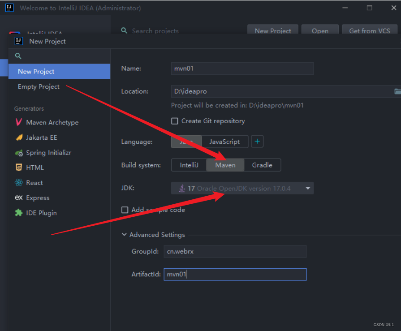This screenshot has width=401, height=331.
Task: Click the Maven Archetype generator icon
Action: pos(19,122)
